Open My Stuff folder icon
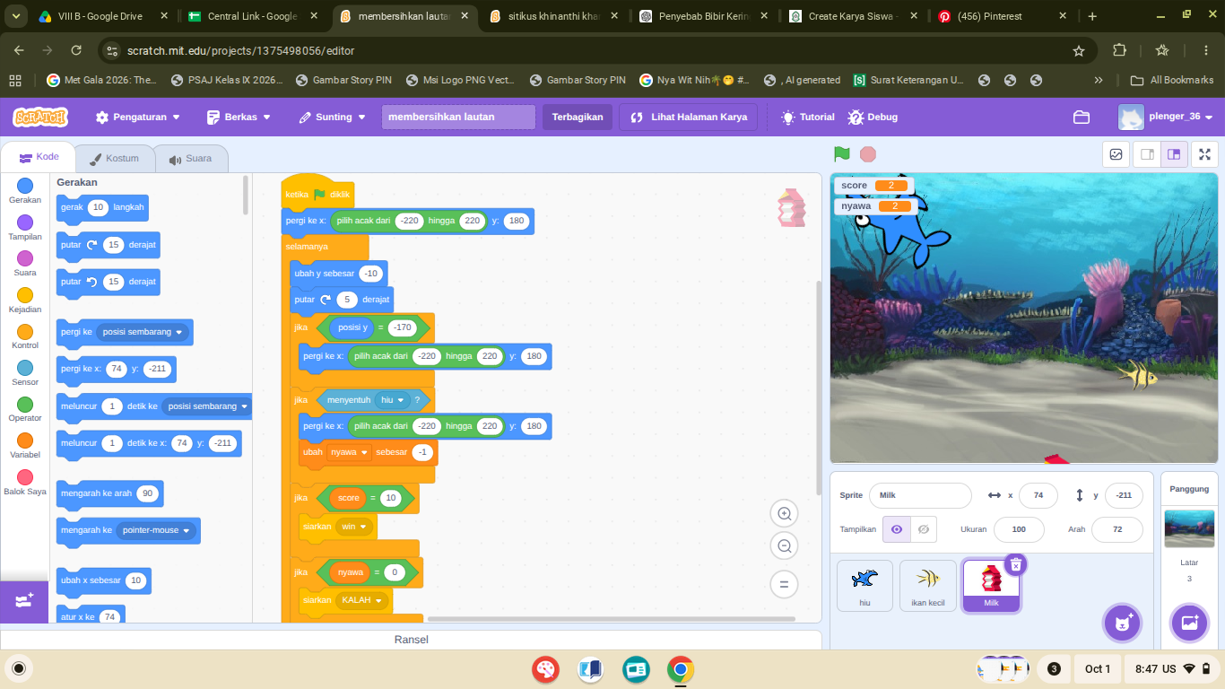Image resolution: width=1225 pixels, height=689 pixels. click(1082, 118)
